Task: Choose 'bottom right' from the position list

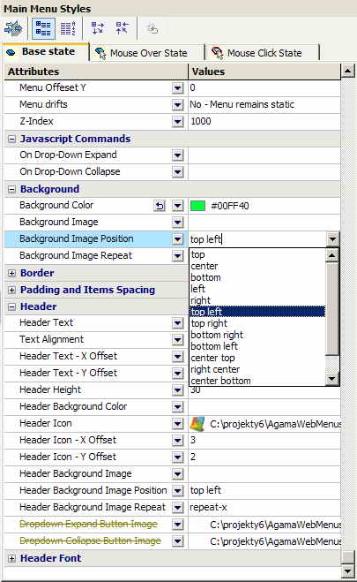Action: tap(217, 335)
